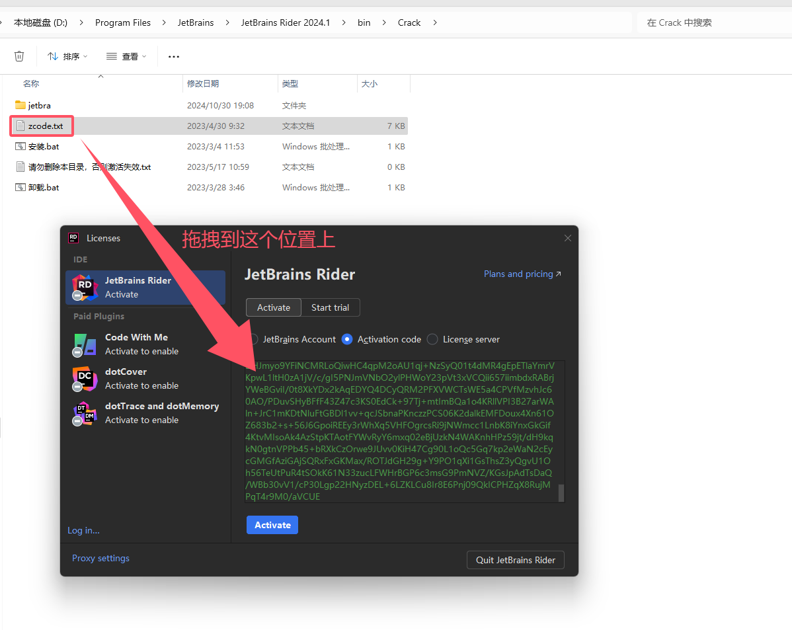
Task: Click the dotTrace and dotMemory plugin icon
Action: 84,413
